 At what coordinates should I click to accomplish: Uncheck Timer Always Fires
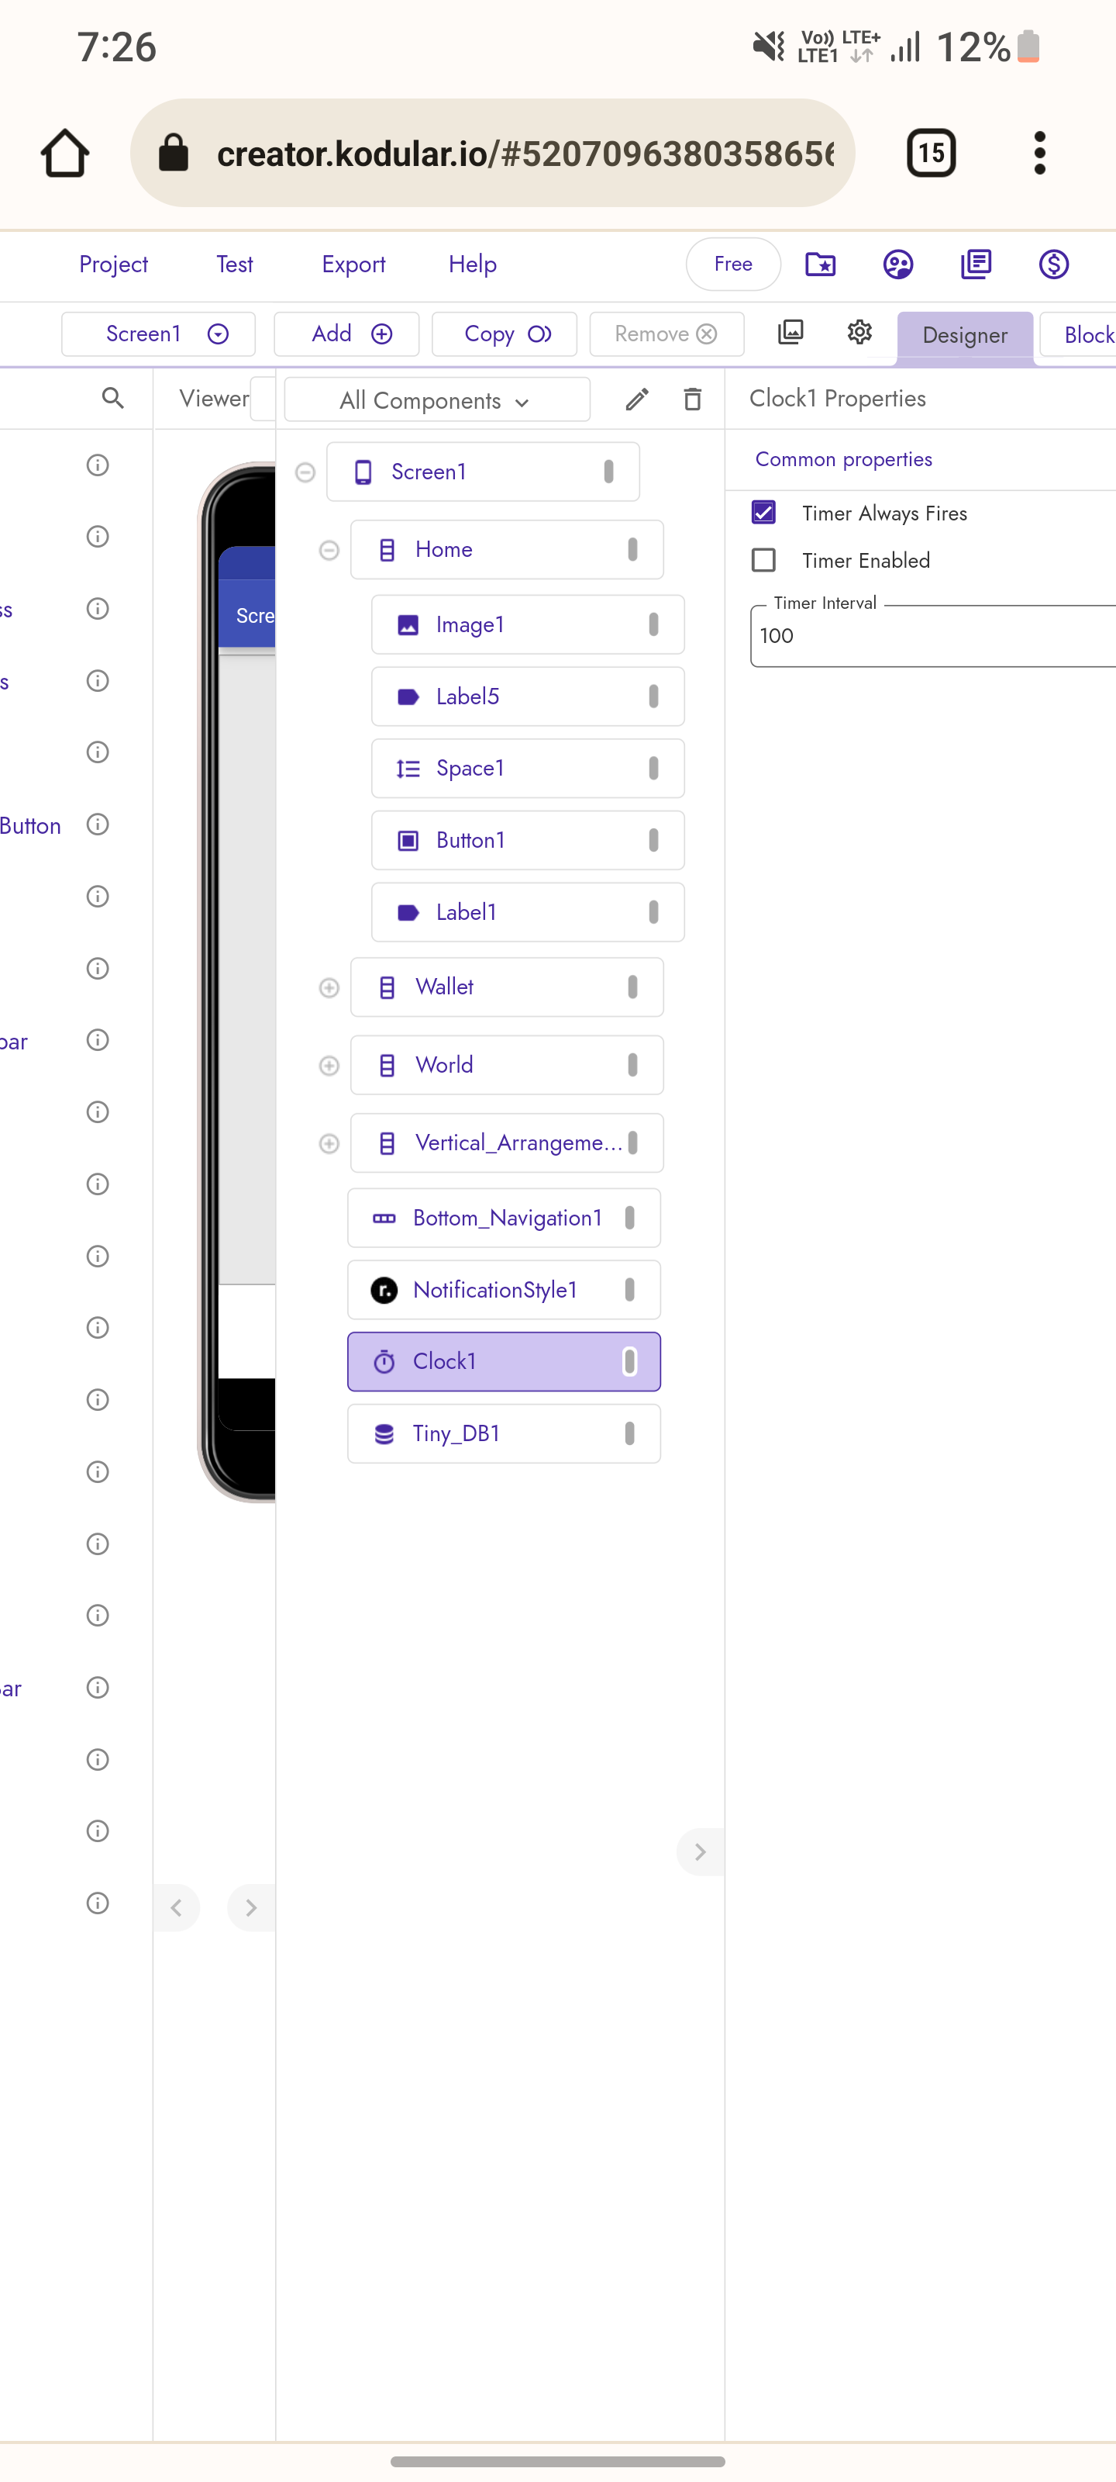[763, 513]
